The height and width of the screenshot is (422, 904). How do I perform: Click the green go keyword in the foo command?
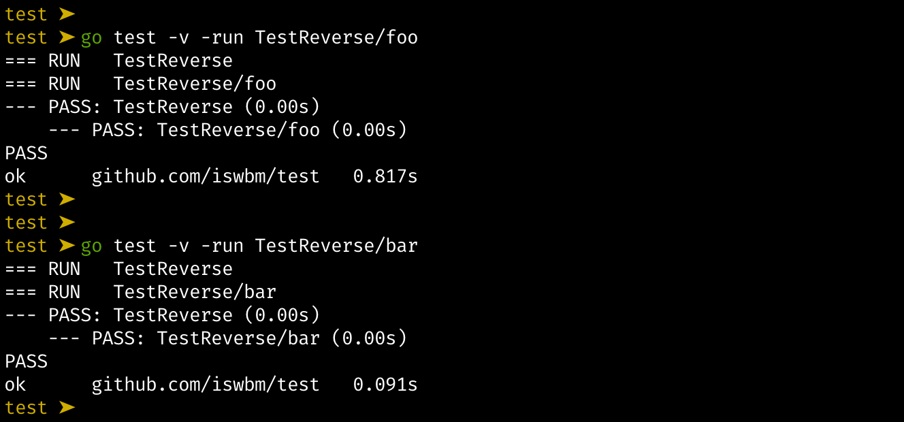pos(91,37)
